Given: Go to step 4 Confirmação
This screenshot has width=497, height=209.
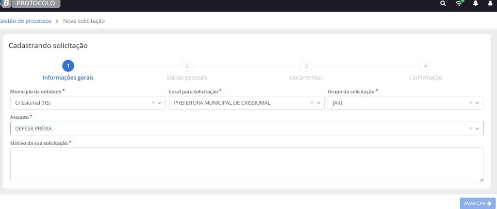Looking at the screenshot, I should [425, 66].
